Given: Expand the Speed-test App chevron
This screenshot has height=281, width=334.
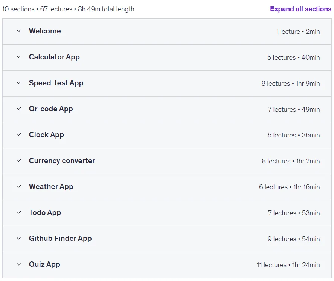Looking at the screenshot, I should point(19,83).
